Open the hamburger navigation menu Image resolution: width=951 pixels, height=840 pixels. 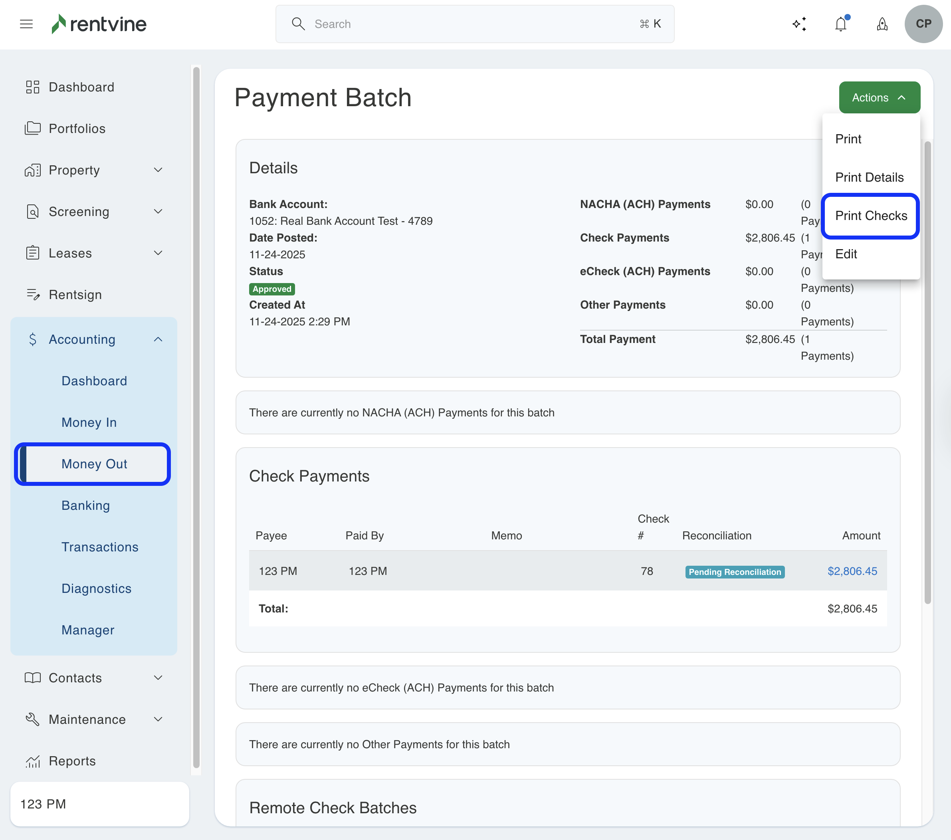[26, 24]
